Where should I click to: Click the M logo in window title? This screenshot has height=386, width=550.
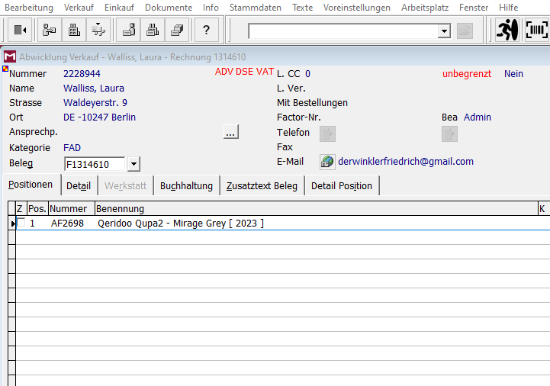10,56
